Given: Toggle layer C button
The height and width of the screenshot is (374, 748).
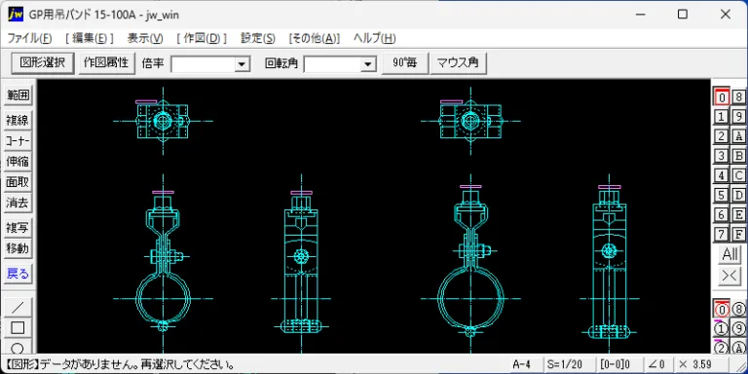Looking at the screenshot, I should click(x=738, y=175).
